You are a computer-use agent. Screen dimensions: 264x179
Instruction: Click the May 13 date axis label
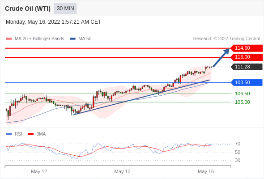122,171
